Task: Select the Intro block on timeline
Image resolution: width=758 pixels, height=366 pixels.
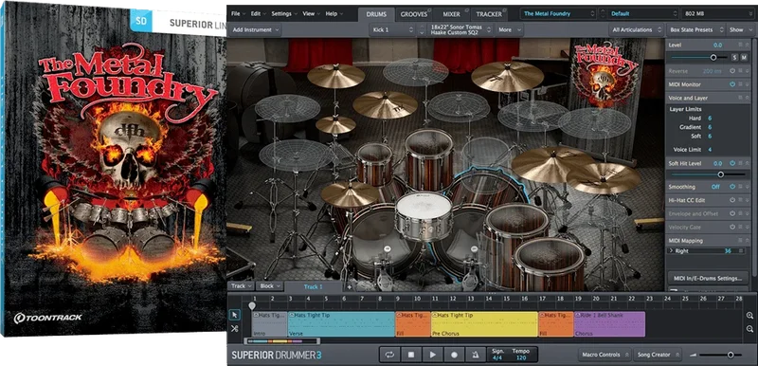Action: coord(270,324)
